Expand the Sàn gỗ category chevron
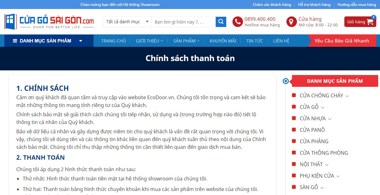The height and width of the screenshot is (195, 380). tap(322, 188)
